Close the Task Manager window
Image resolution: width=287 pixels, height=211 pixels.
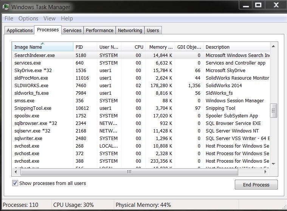coord(276,5)
